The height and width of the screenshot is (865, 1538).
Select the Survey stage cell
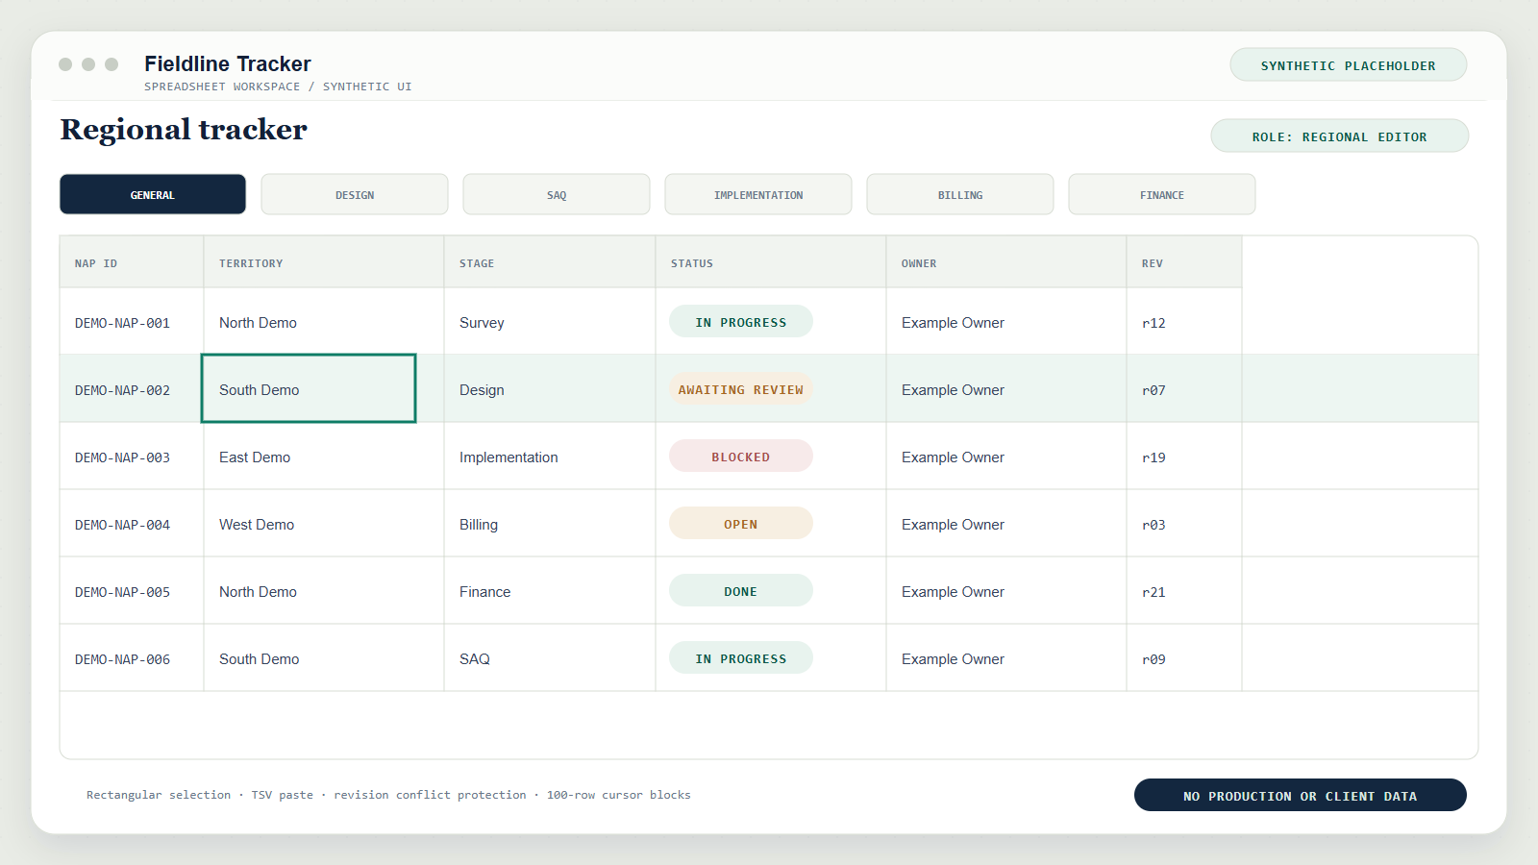pos(550,322)
